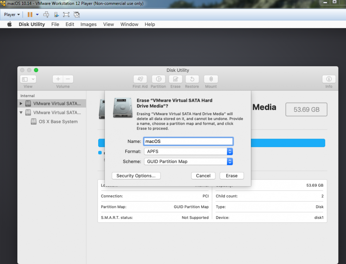Open the View options chevron in toolbar
This screenshot has height=264, width=346.
(x=33, y=79)
